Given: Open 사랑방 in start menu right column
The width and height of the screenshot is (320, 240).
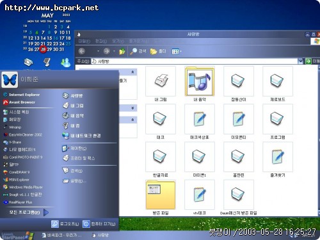Looking at the screenshot, I should (x=72, y=95).
